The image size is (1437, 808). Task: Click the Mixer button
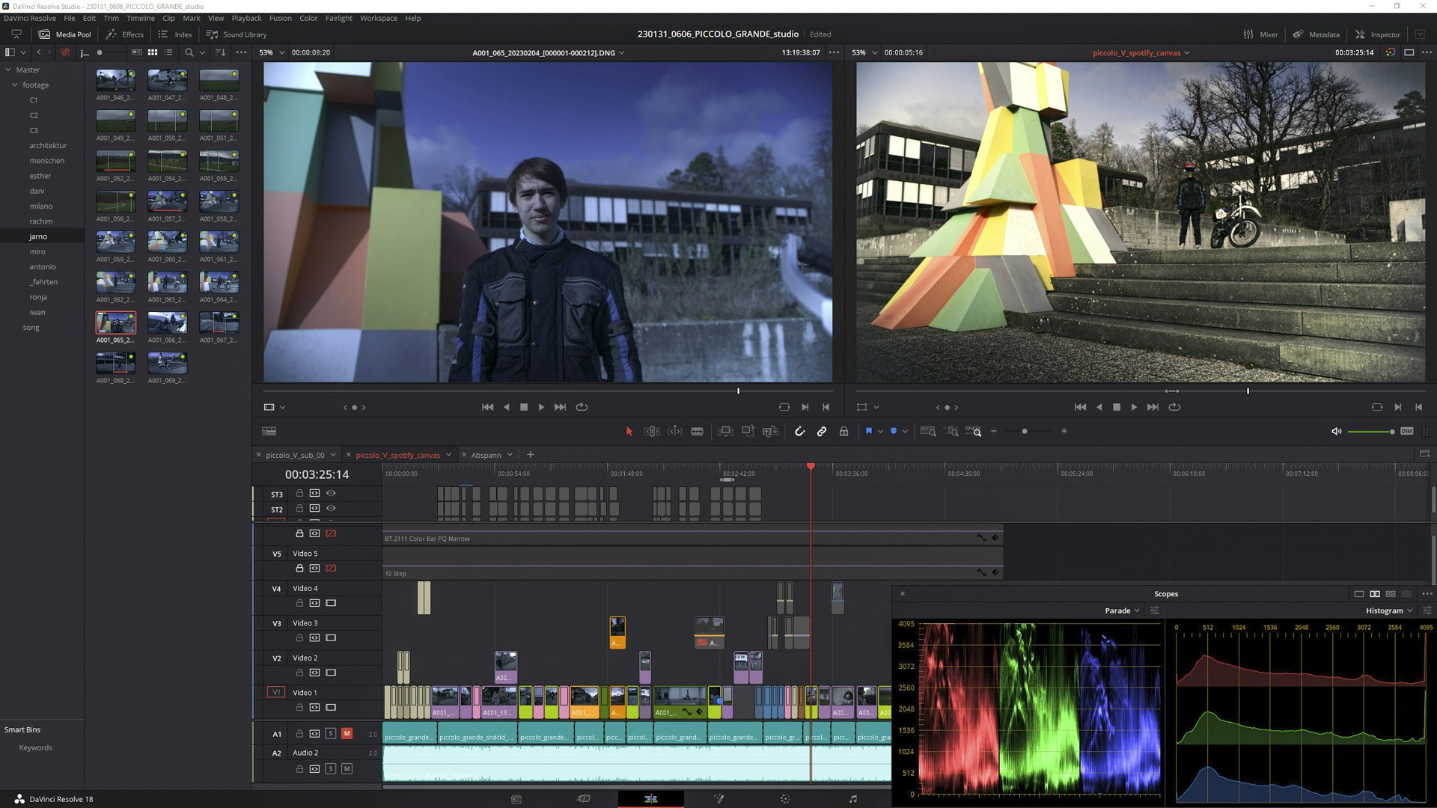1260,34
